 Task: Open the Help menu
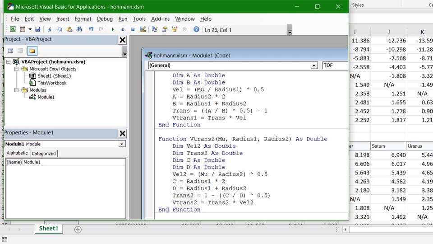206,19
